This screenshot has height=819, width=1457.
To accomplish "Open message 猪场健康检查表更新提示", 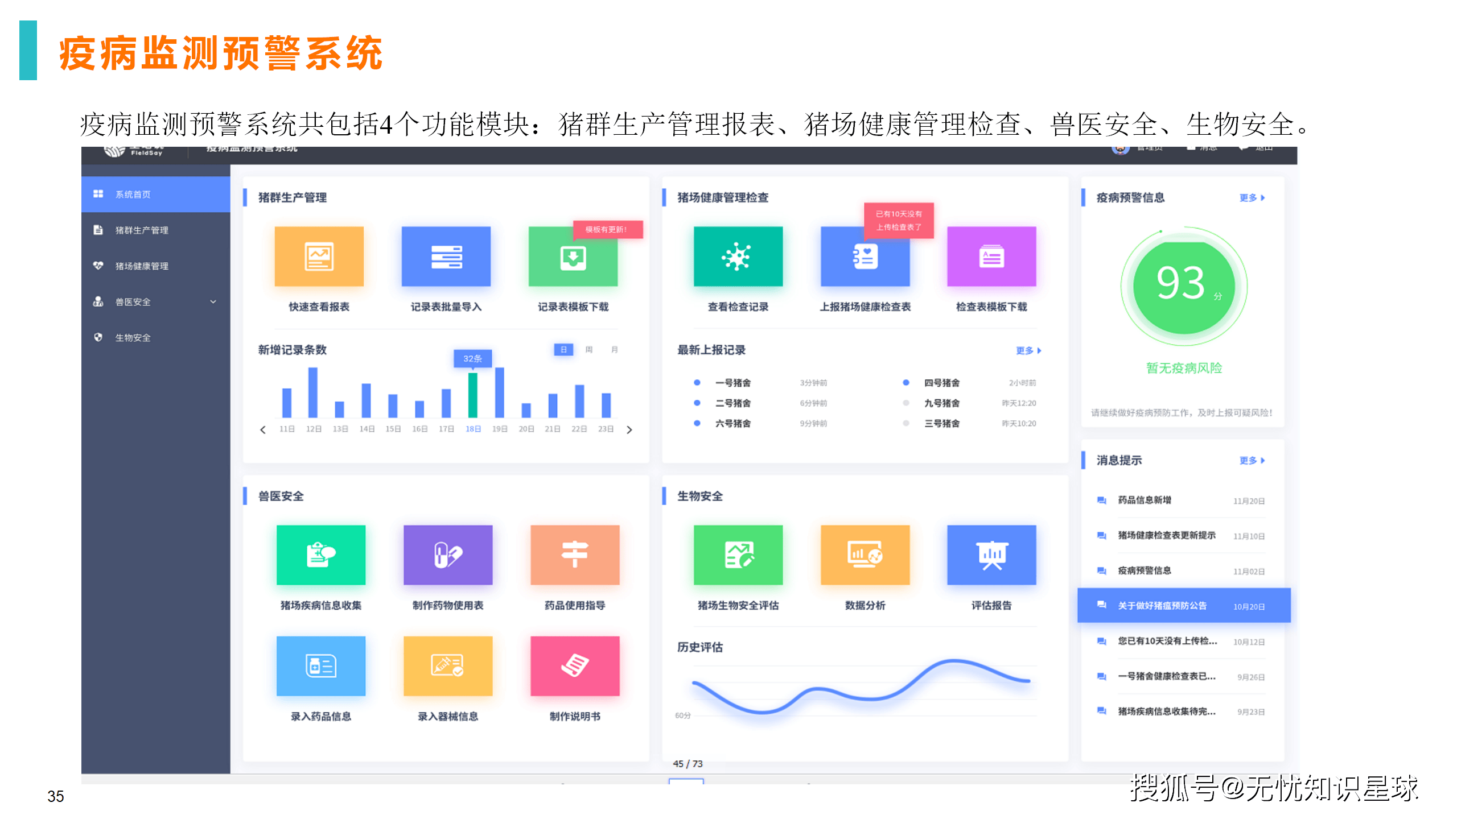I will pos(1181,536).
